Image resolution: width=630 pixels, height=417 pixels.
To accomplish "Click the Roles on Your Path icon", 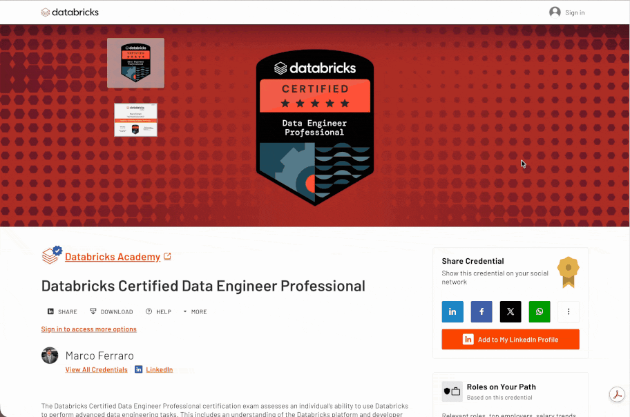I will (452, 391).
